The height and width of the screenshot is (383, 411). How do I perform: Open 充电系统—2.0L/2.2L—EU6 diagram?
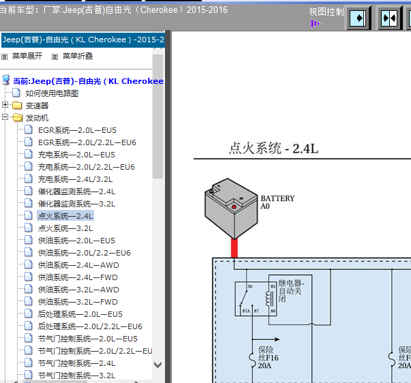(x=87, y=167)
